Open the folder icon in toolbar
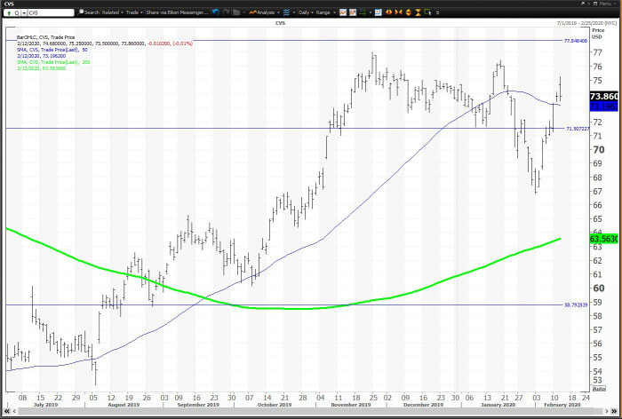The width and height of the screenshot is (622, 419). [x=237, y=12]
